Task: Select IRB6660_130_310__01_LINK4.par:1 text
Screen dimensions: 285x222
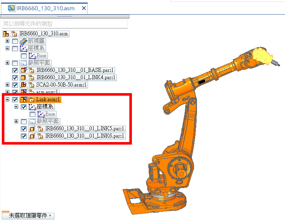Action: click(76, 78)
